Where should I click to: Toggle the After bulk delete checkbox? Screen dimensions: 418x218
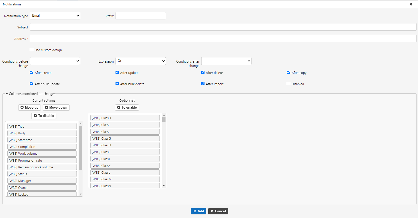coord(117,84)
